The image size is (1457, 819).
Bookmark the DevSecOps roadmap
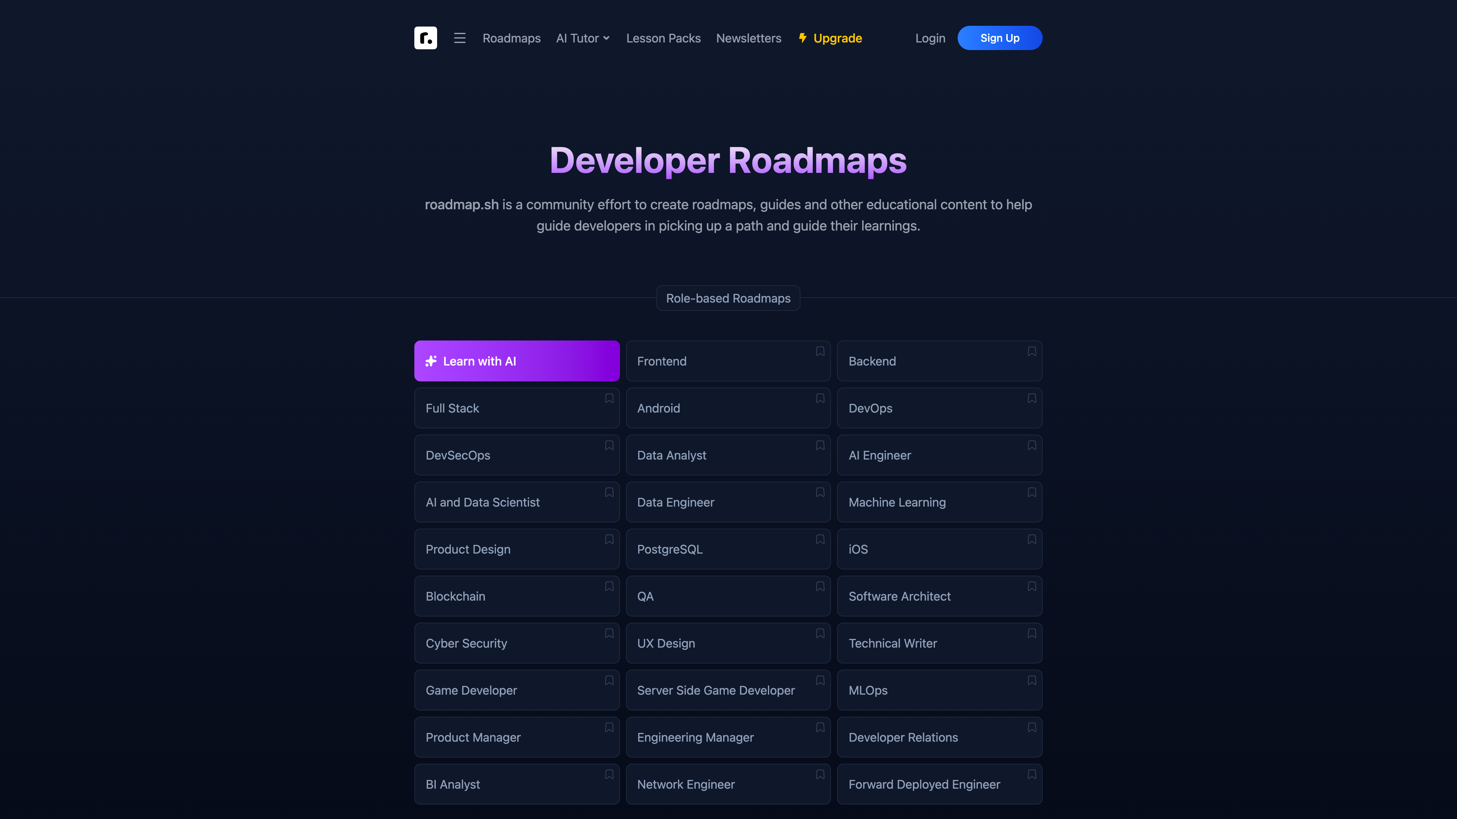609,445
